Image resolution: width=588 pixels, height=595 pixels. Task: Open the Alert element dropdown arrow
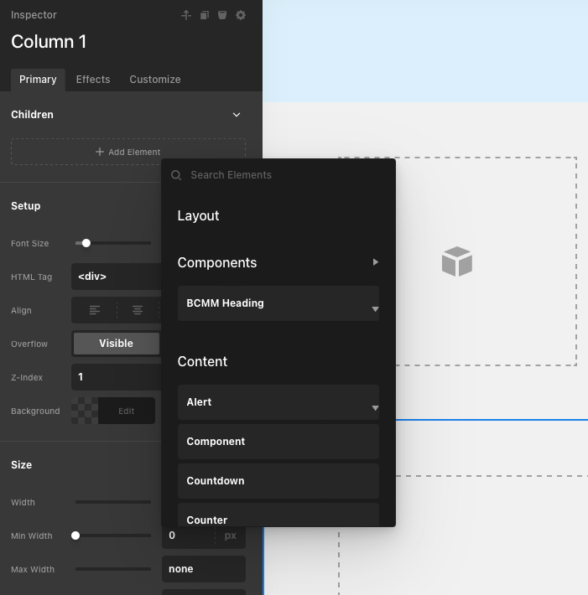tap(375, 408)
